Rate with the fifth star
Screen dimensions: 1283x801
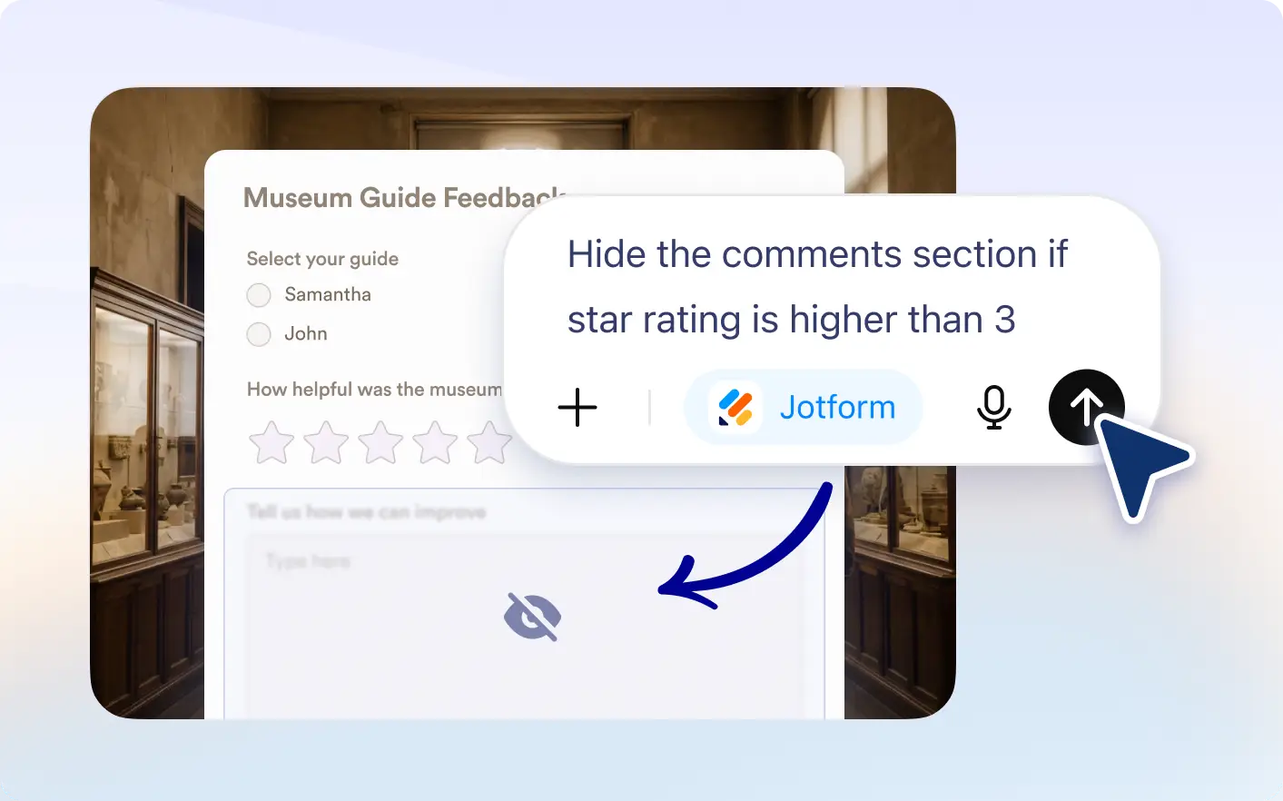coord(489,442)
